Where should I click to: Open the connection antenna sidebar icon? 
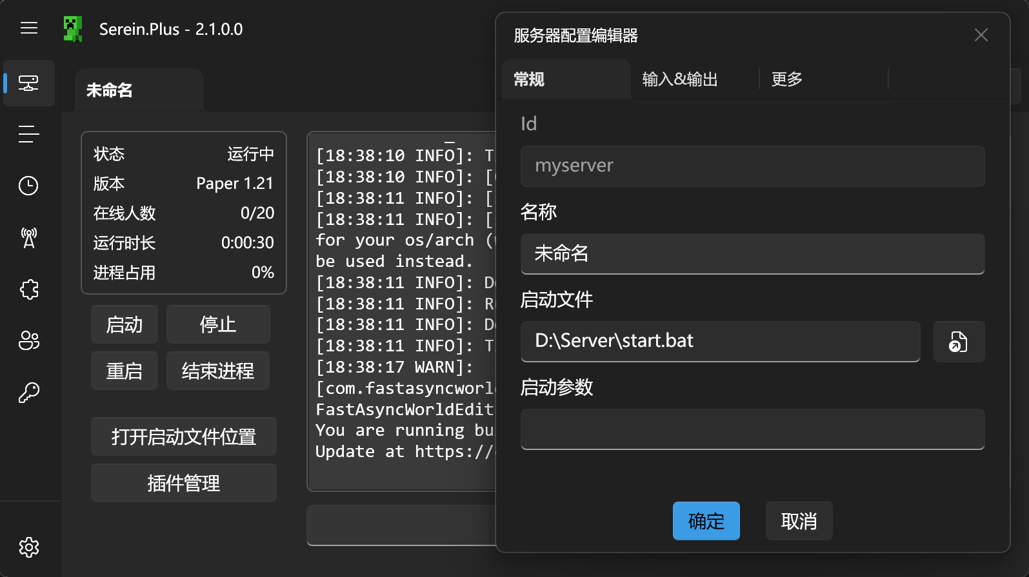pyautogui.click(x=29, y=237)
